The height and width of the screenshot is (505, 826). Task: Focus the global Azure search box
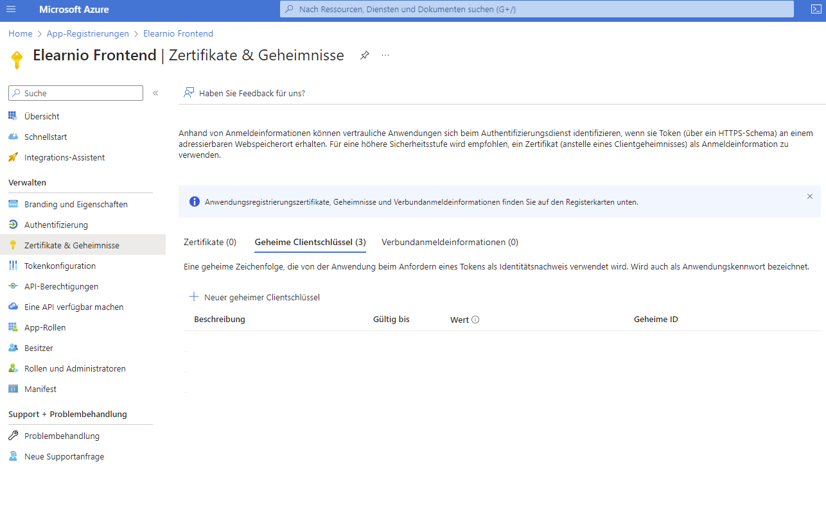(x=537, y=9)
